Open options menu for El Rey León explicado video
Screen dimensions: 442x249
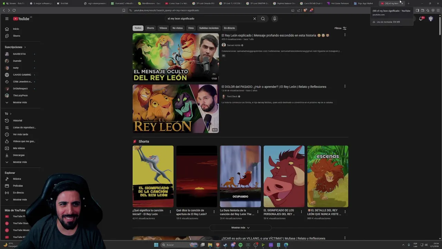(345, 35)
